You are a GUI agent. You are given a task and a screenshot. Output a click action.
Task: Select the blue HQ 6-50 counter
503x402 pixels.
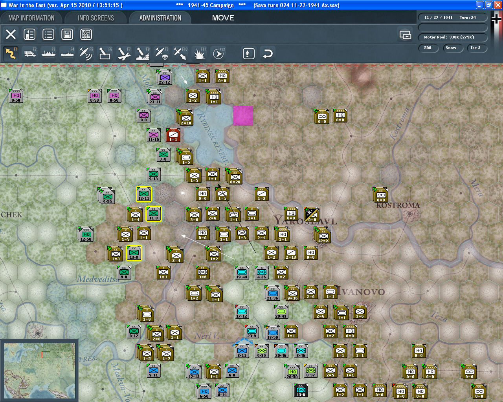coord(204,391)
